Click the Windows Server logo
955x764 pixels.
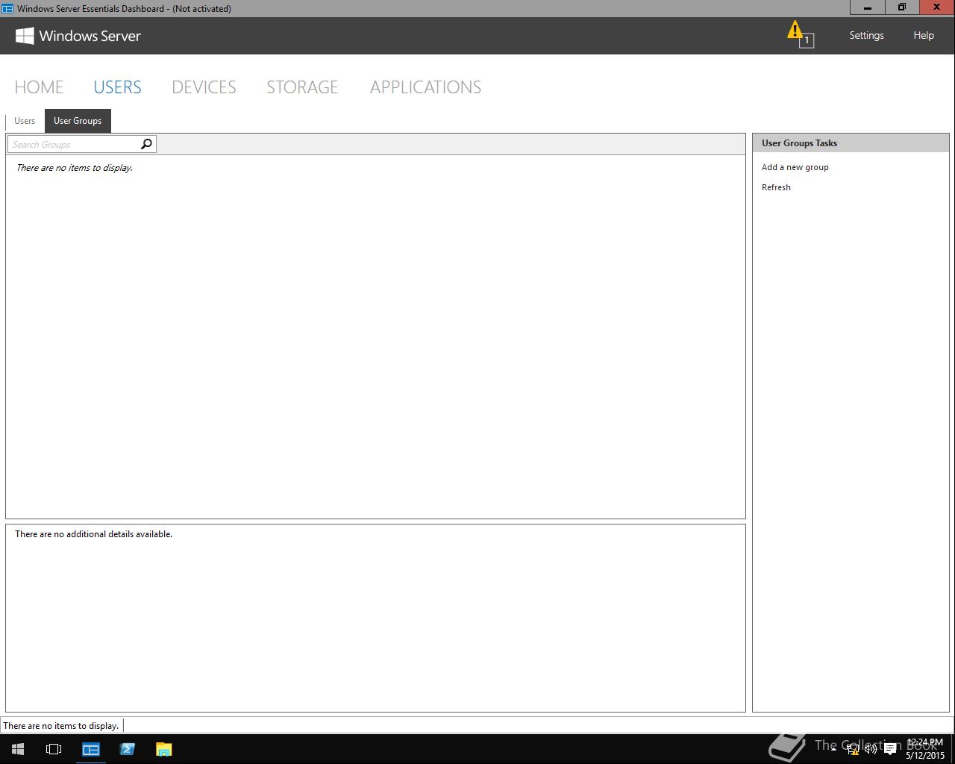point(78,36)
